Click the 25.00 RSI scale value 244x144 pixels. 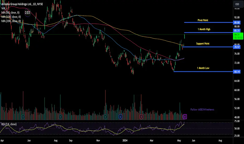(x=237, y=136)
